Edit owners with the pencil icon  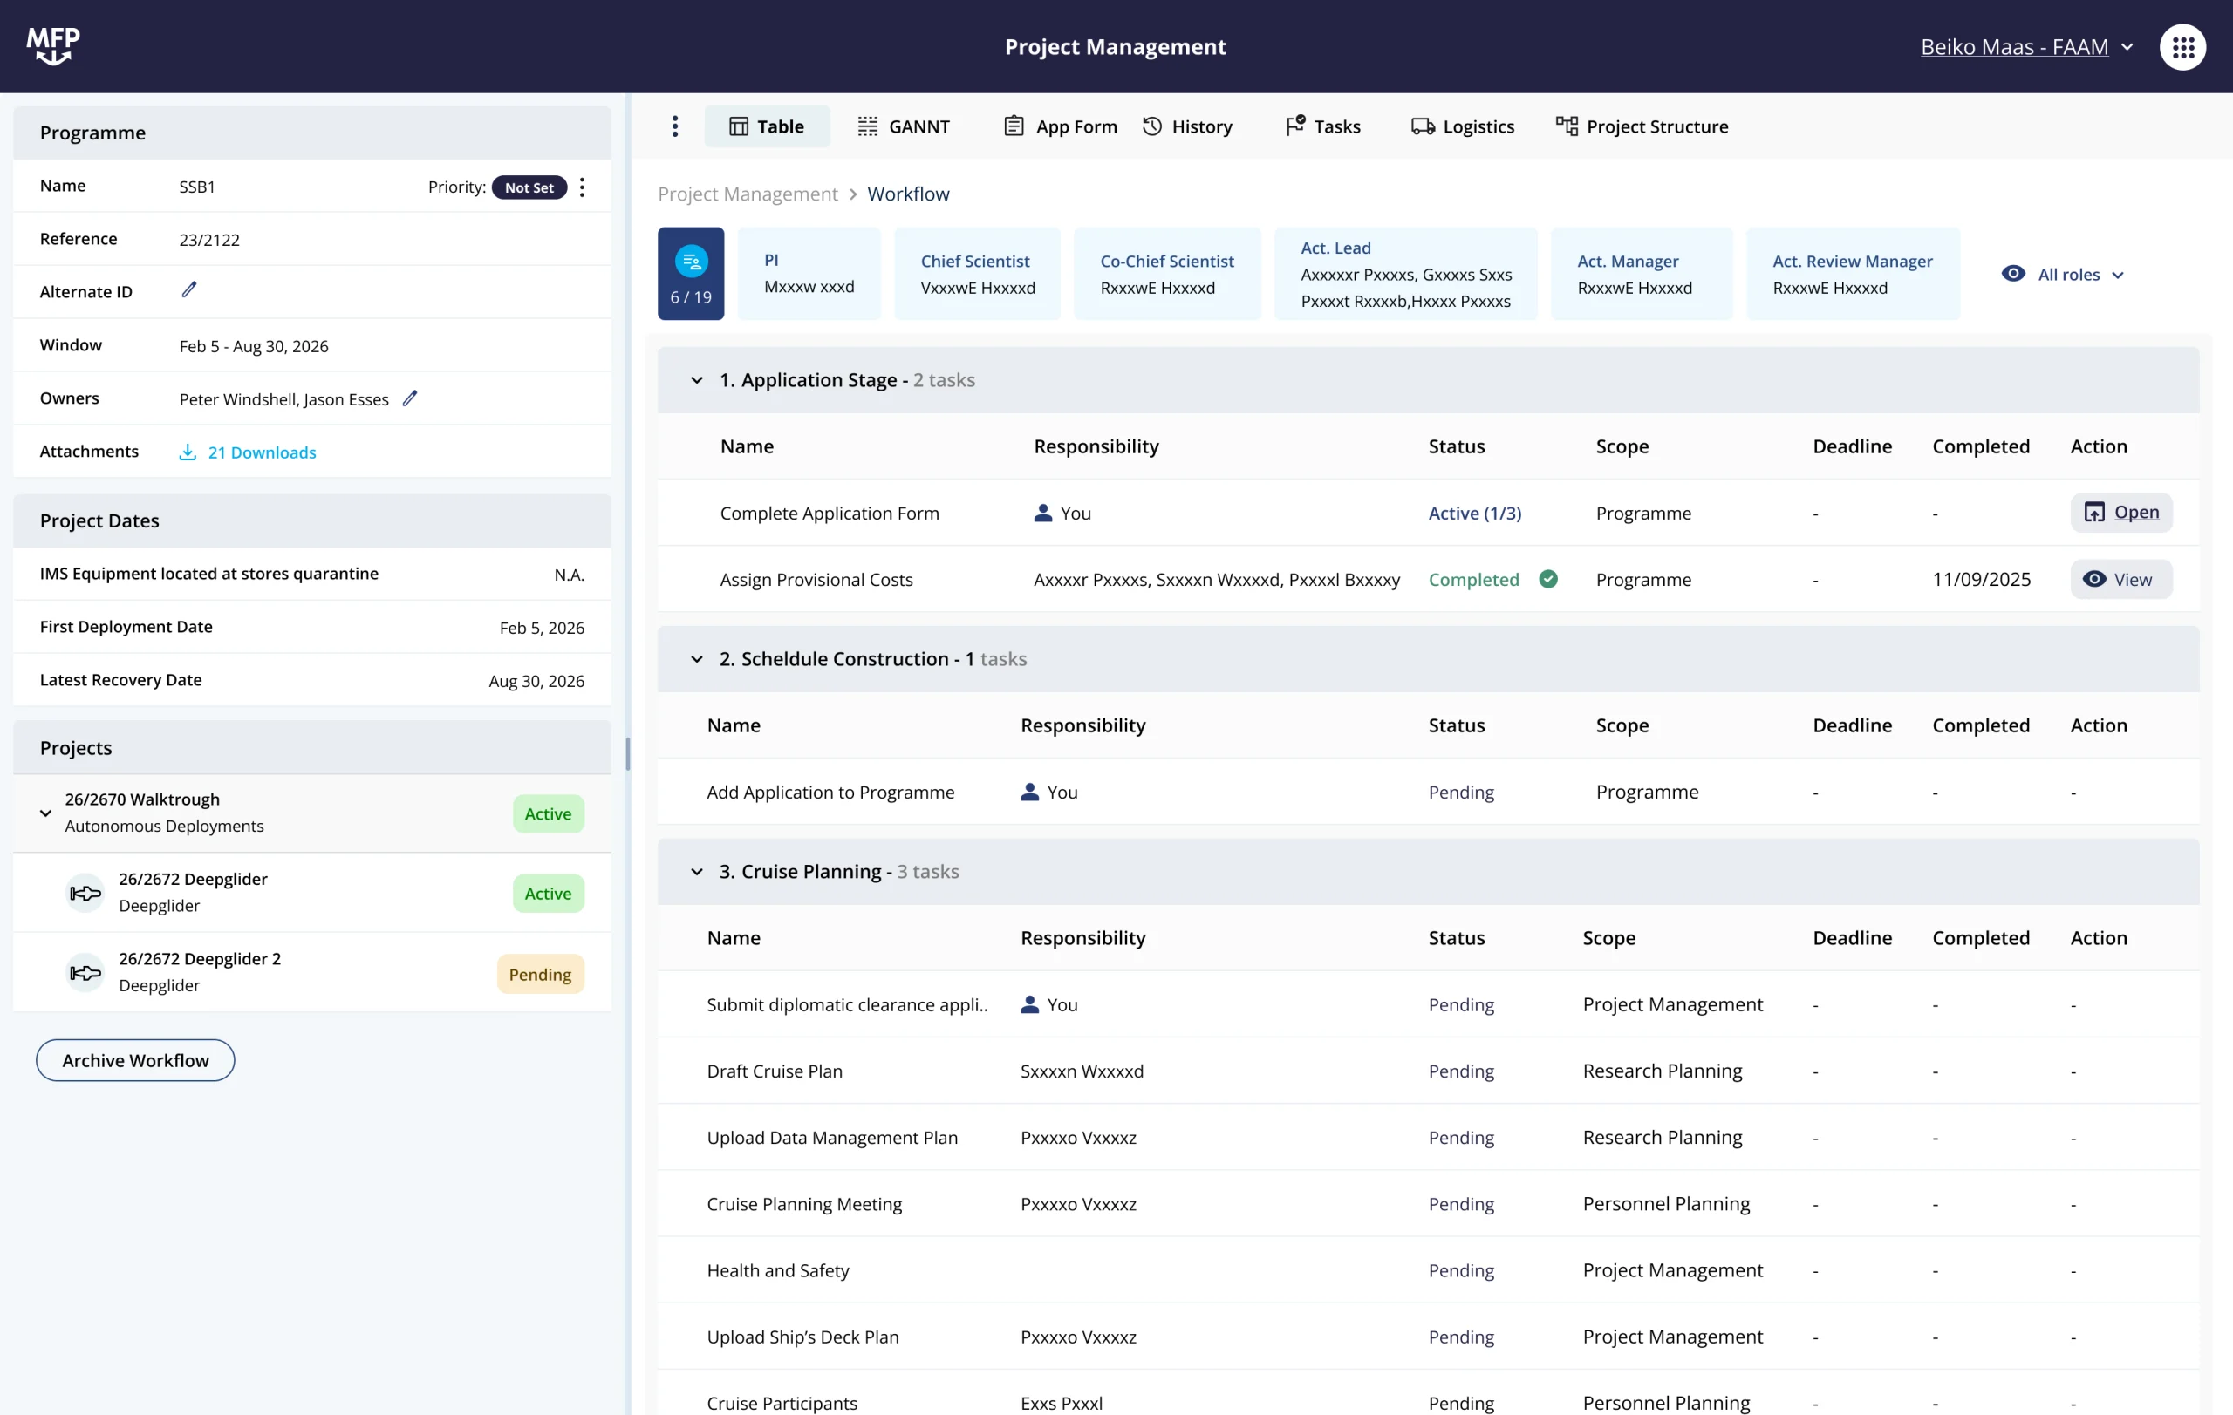pos(410,398)
